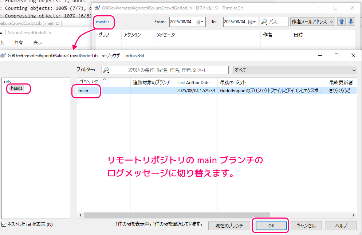
Task: Open the author email address dropdown
Action: pyautogui.click(x=312, y=22)
